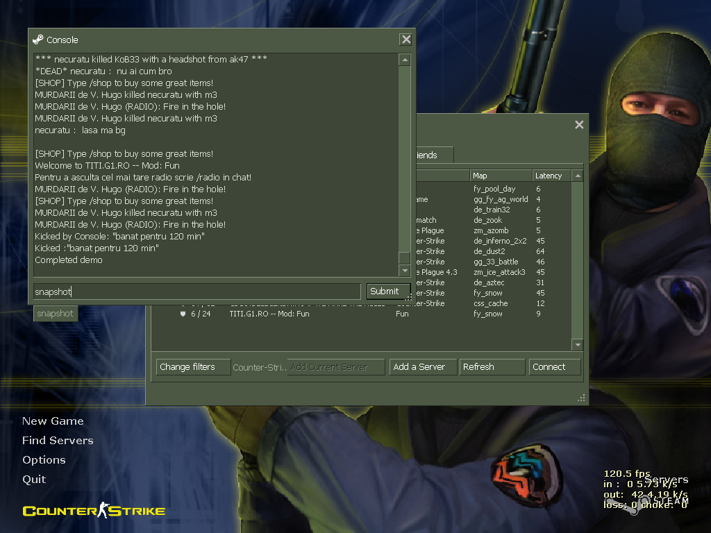The width and height of the screenshot is (711, 533).
Task: Choose the snapshot autocomplete suggestion
Action: [56, 314]
